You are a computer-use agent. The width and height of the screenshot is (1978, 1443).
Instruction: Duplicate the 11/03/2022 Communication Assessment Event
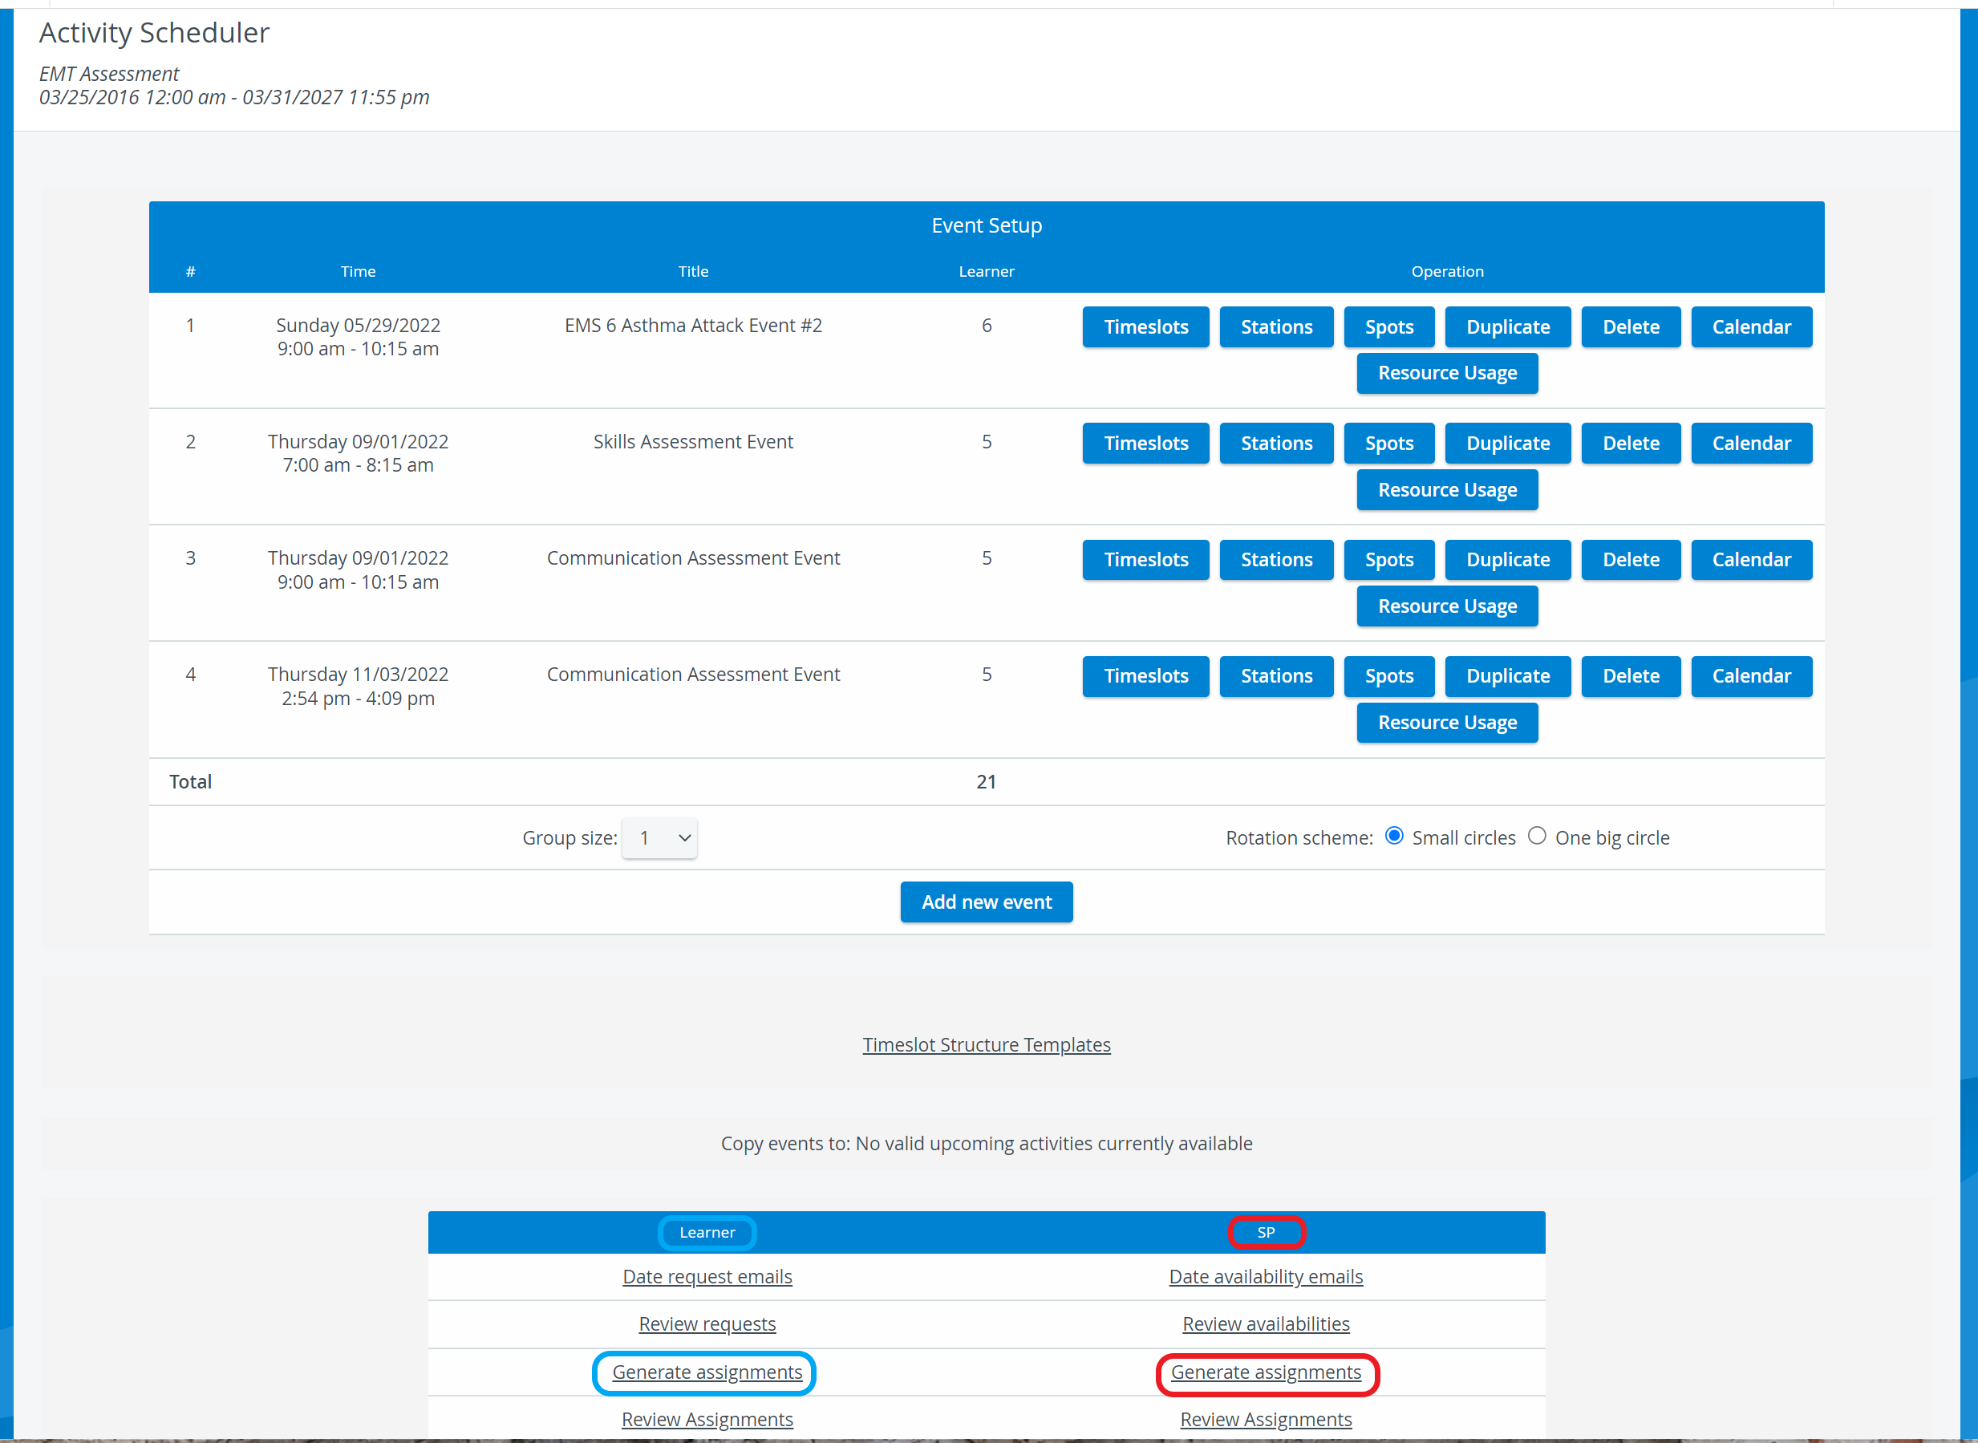pyautogui.click(x=1507, y=676)
